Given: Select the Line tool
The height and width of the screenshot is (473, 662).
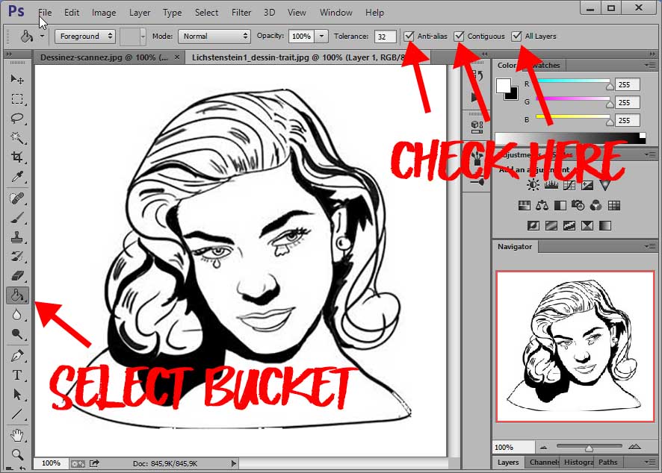Looking at the screenshot, I should (x=17, y=414).
